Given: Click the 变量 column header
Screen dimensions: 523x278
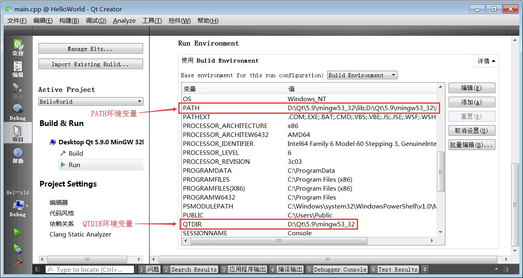Looking at the screenshot, I should (x=234, y=89).
